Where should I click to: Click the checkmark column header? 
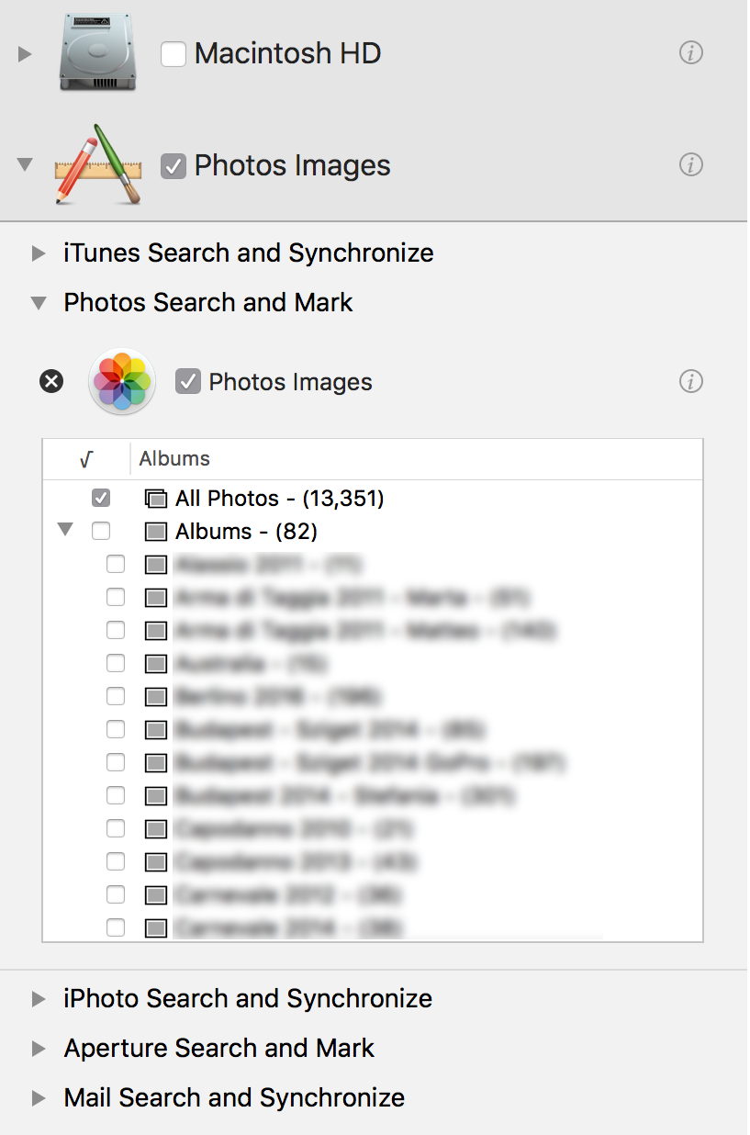click(86, 459)
